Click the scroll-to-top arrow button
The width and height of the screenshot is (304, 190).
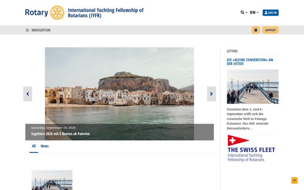pyautogui.click(x=294, y=180)
